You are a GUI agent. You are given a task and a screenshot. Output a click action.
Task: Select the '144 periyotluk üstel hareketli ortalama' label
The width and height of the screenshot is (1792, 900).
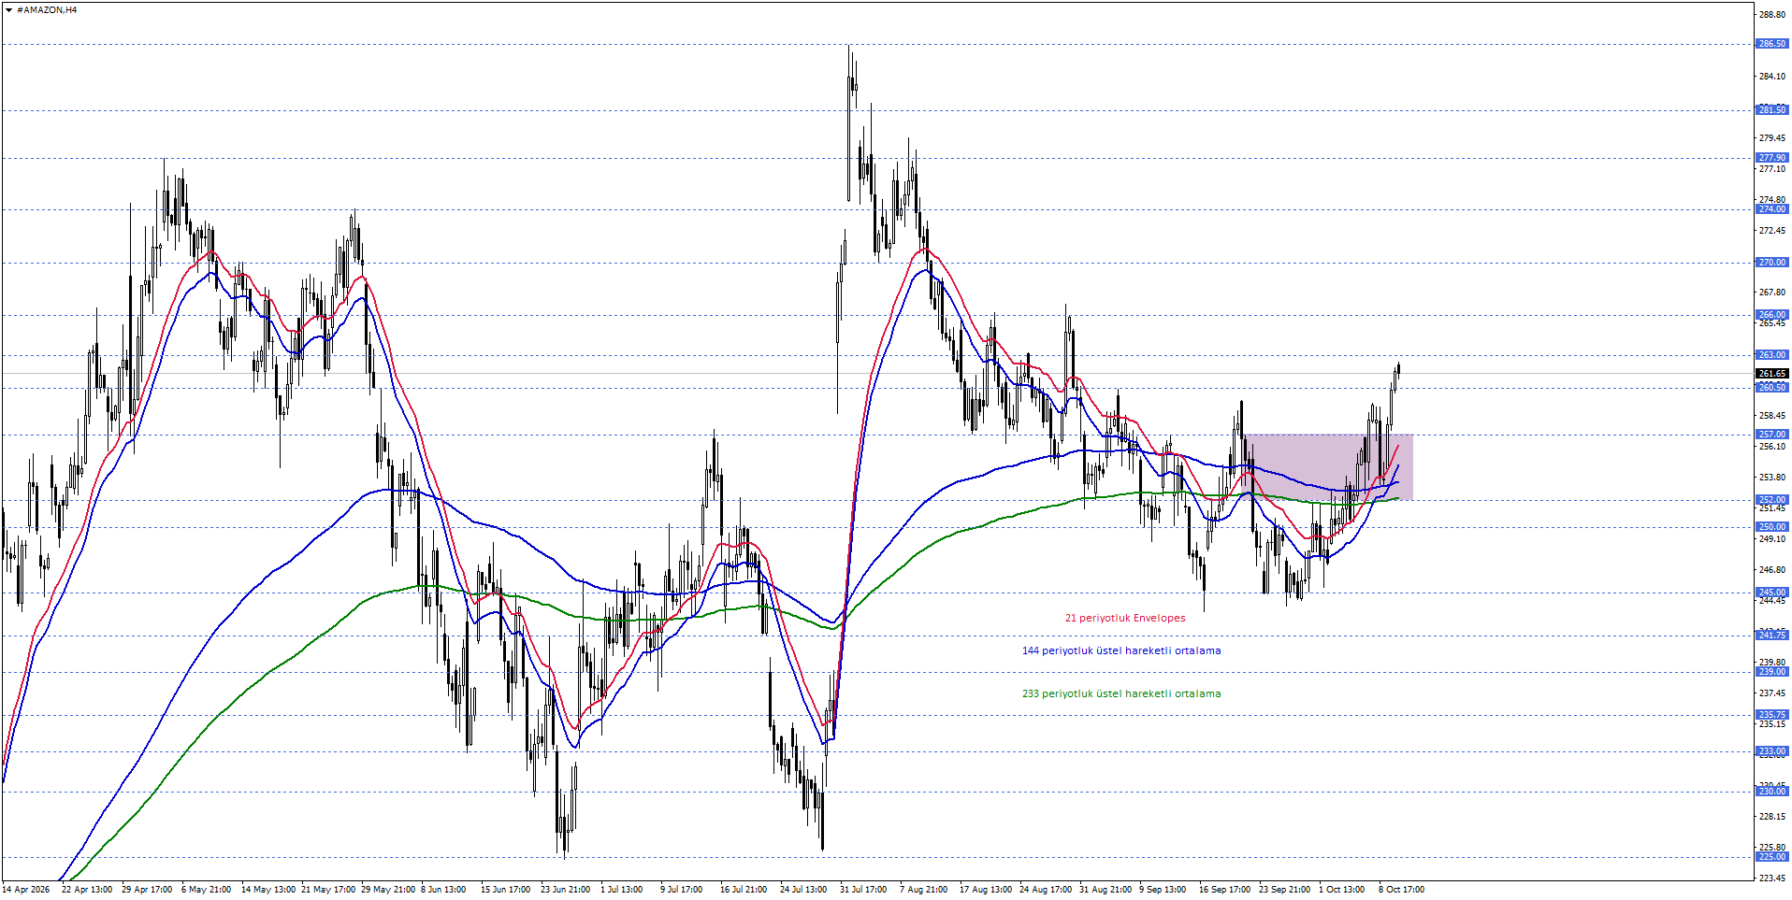click(x=1121, y=650)
